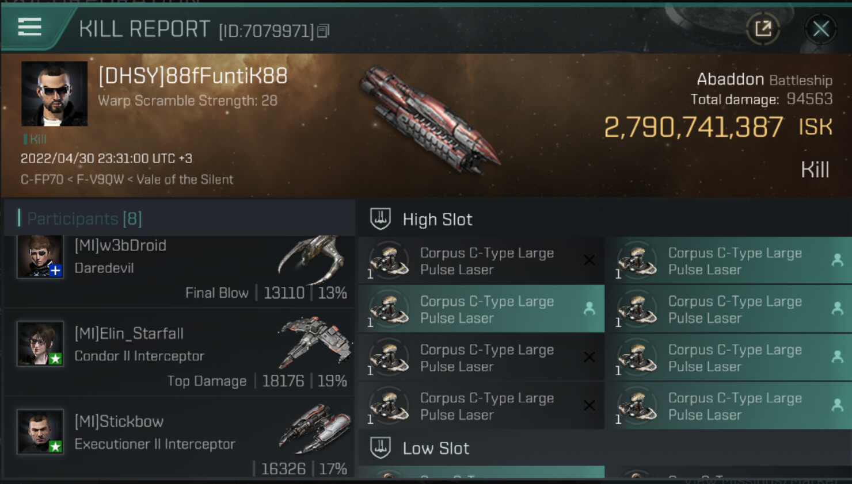Click the Executioner II Interceptor ship icon
Image resolution: width=852 pixels, height=484 pixels.
pyautogui.click(x=314, y=428)
